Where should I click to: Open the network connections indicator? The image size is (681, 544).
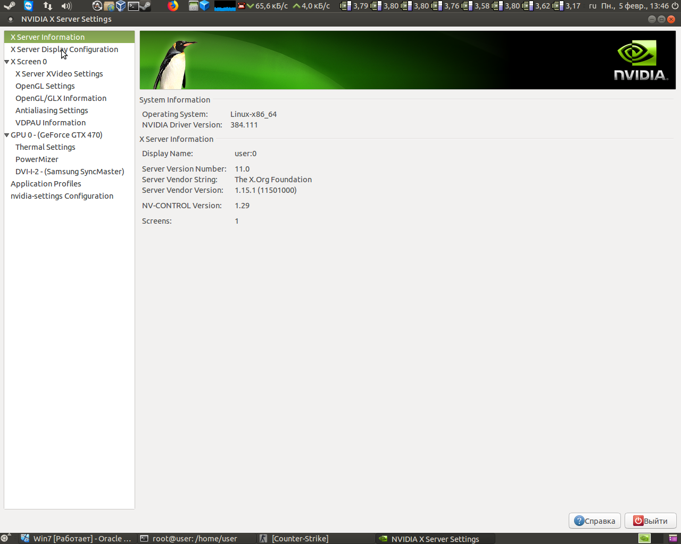click(x=48, y=6)
